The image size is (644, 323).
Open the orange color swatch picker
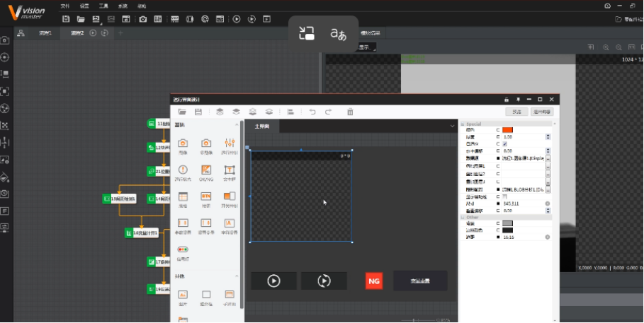pos(508,130)
